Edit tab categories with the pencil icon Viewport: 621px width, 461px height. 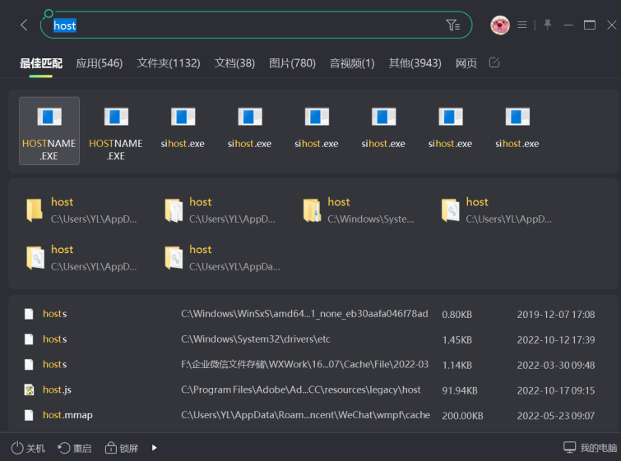tap(494, 62)
